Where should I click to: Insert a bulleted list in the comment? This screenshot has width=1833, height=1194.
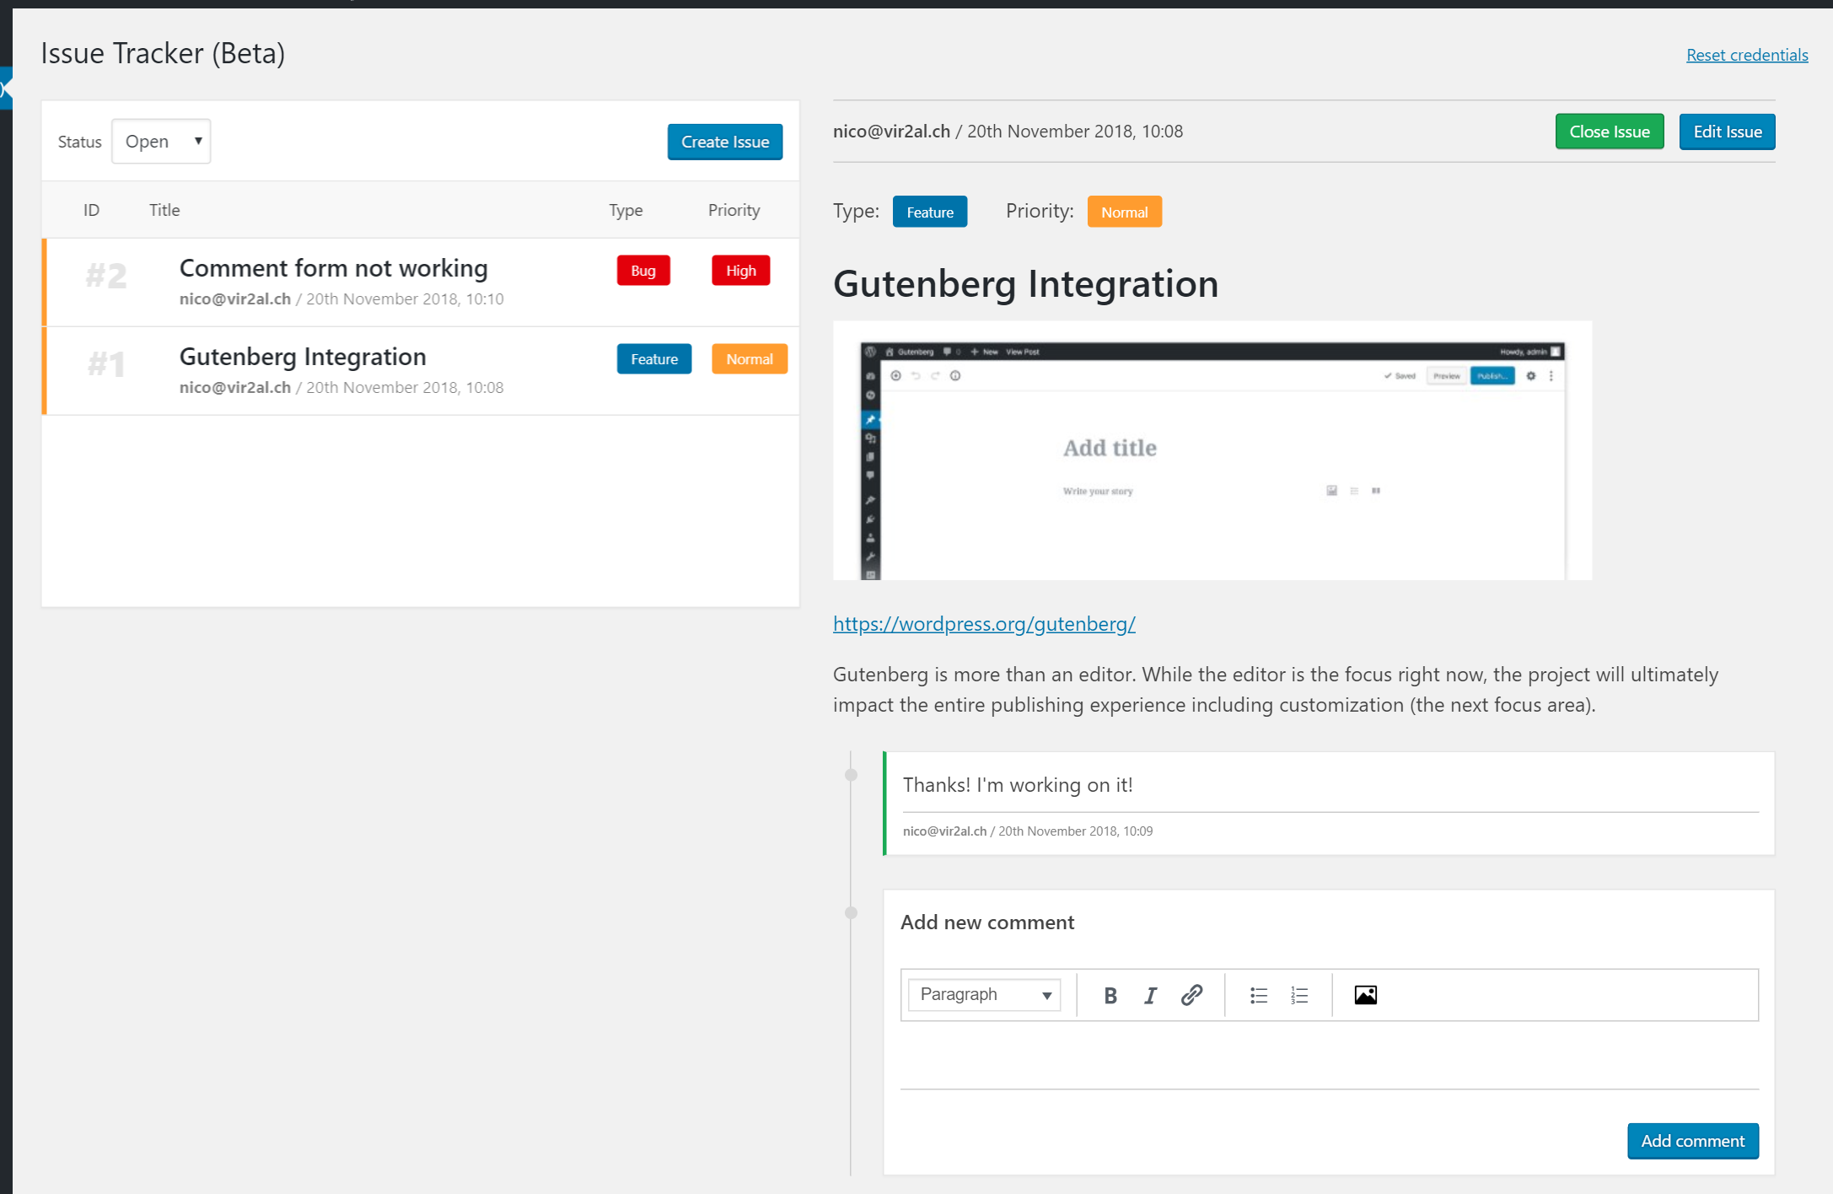pos(1259,995)
